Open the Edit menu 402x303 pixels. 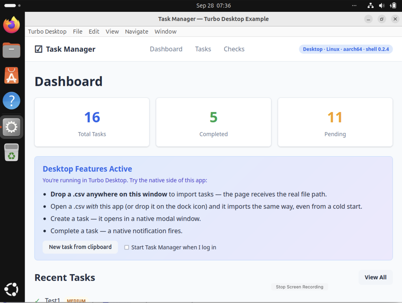tap(94, 32)
